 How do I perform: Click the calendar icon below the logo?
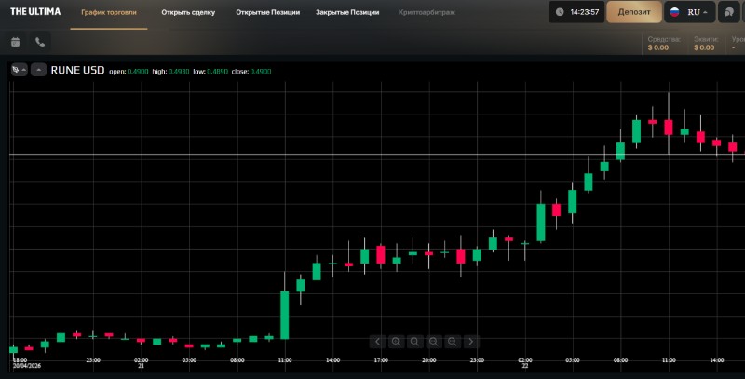click(15, 42)
